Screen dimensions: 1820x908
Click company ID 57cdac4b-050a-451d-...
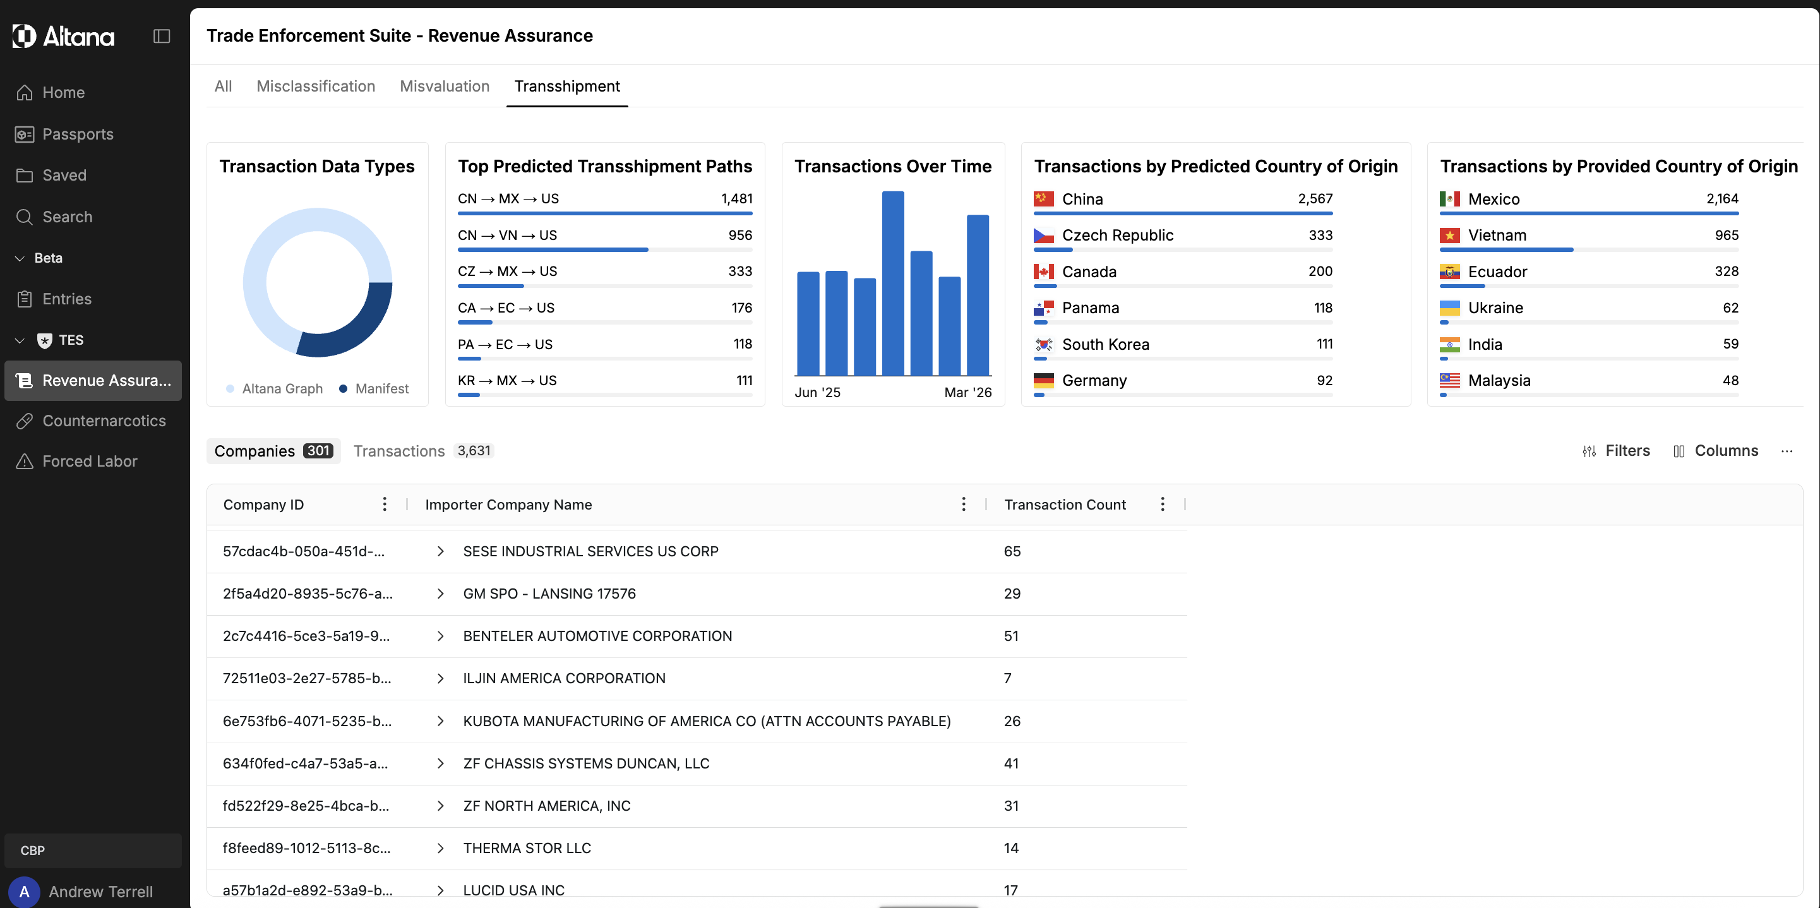[304, 551]
